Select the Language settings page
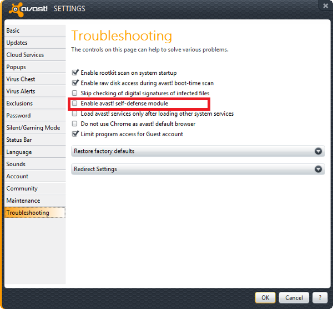The image size is (333, 309). (35, 152)
